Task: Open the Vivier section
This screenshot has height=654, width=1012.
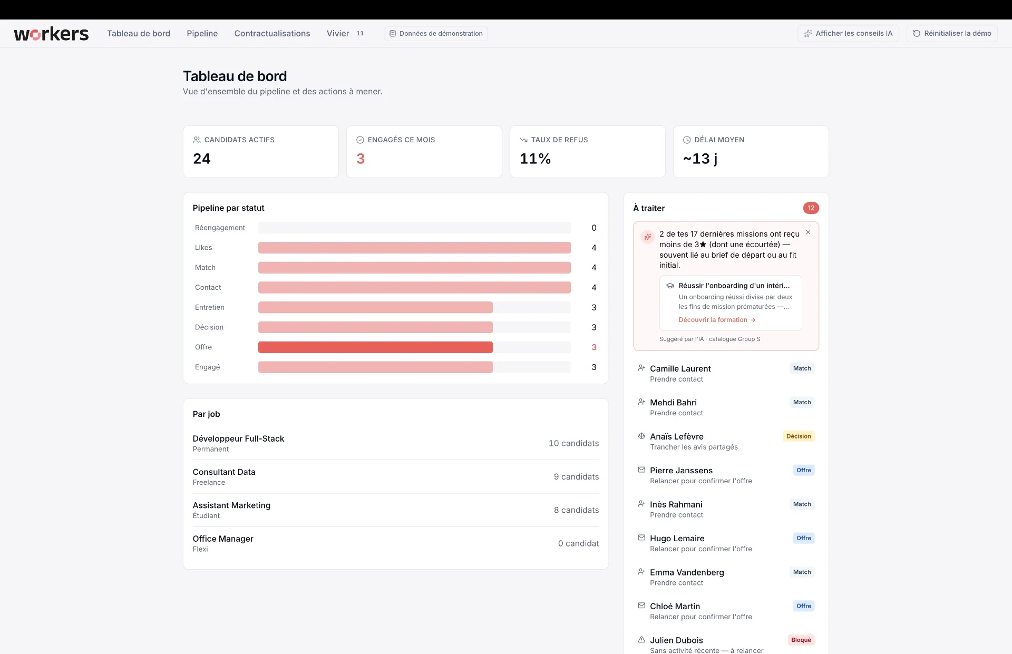Action: click(338, 33)
